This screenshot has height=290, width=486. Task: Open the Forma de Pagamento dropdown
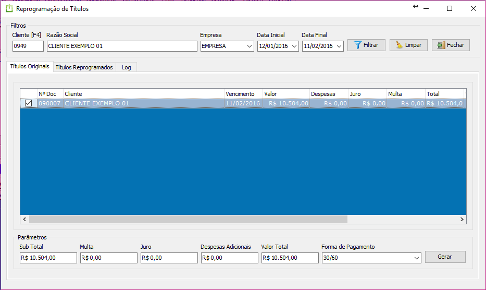pyautogui.click(x=416, y=258)
